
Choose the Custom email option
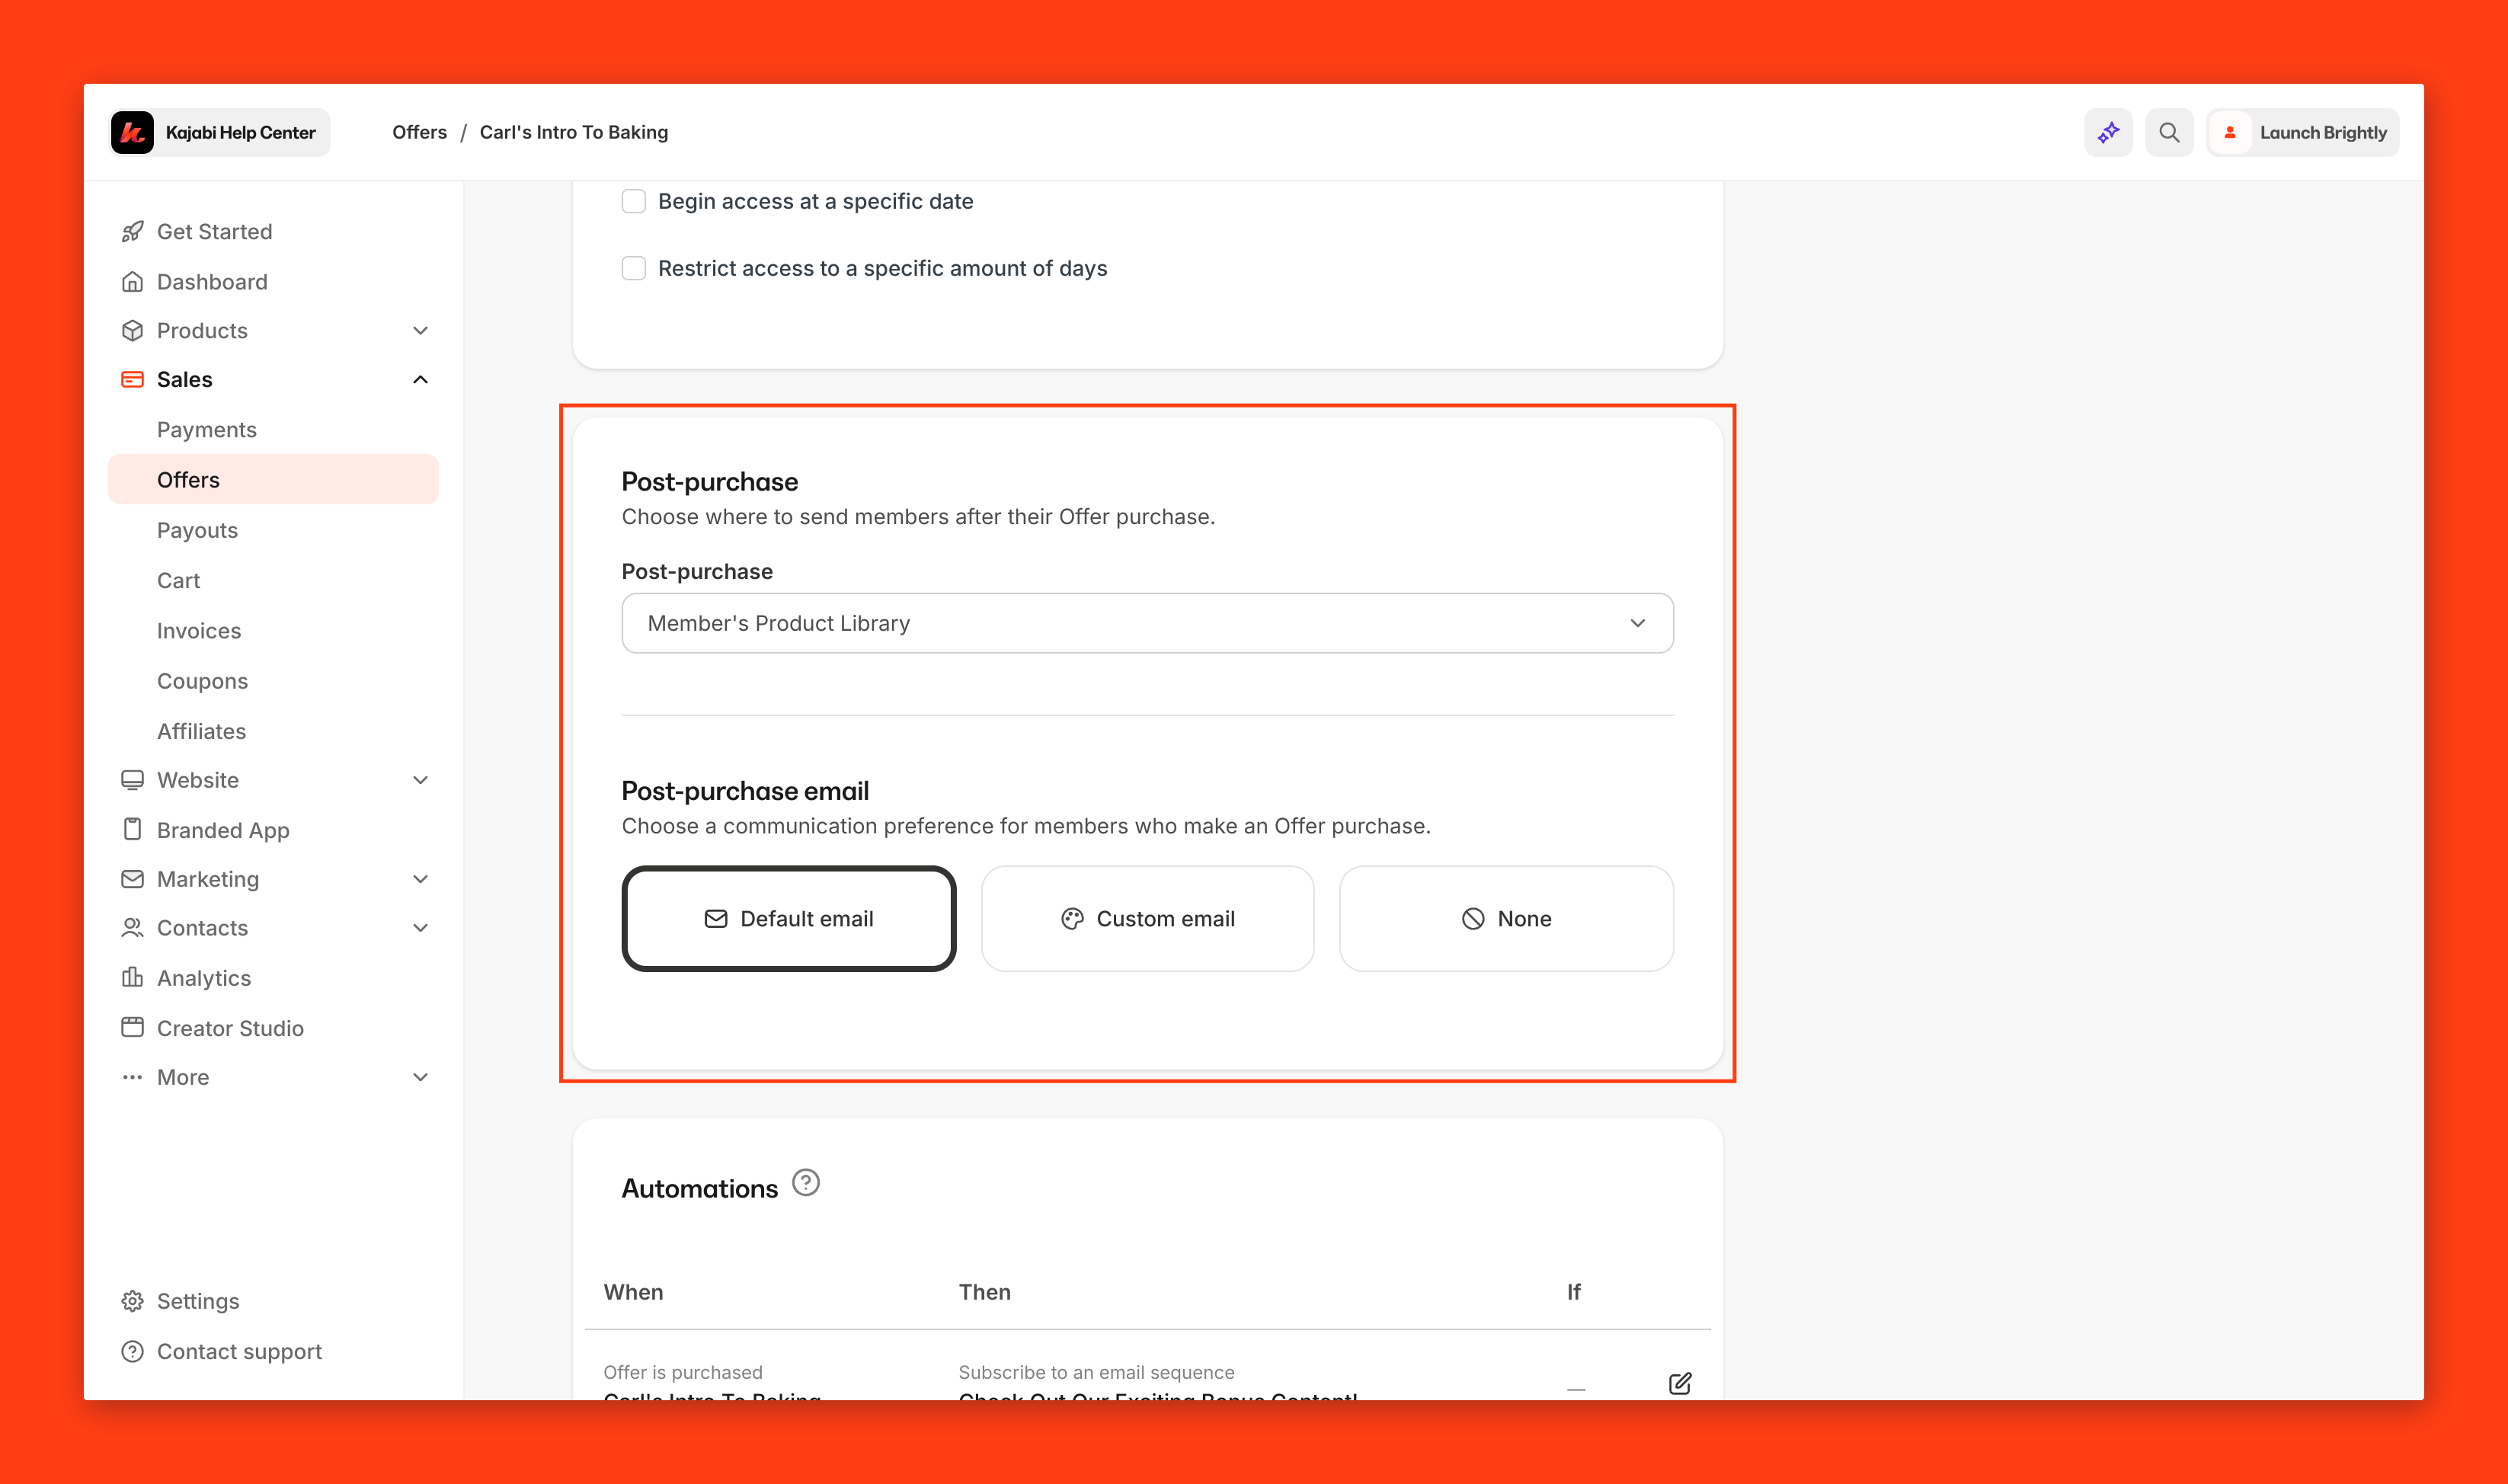point(1147,918)
